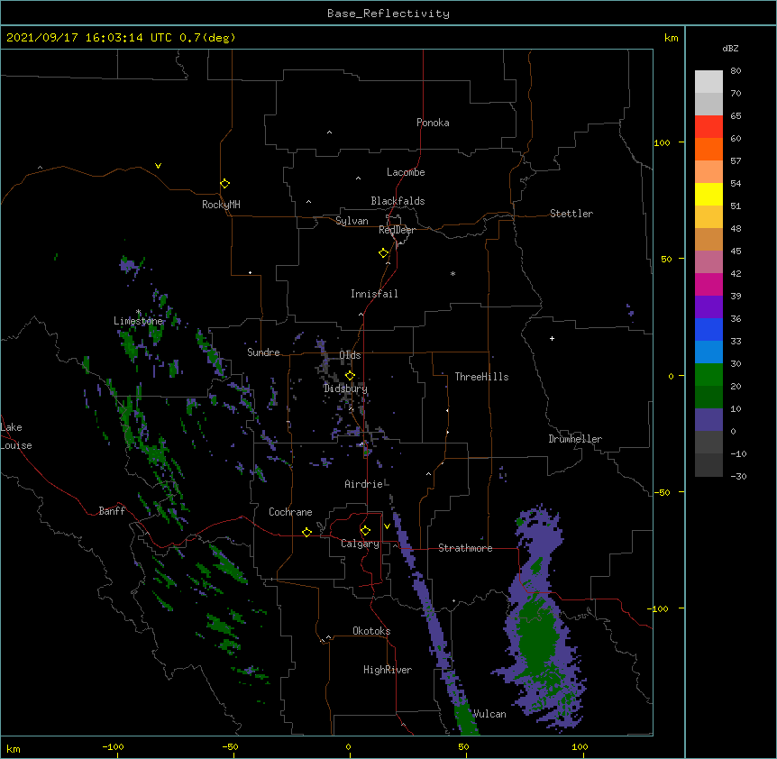Image resolution: width=777 pixels, height=759 pixels.
Task: Click the asterisk marker above Limestone
Action: point(138,312)
